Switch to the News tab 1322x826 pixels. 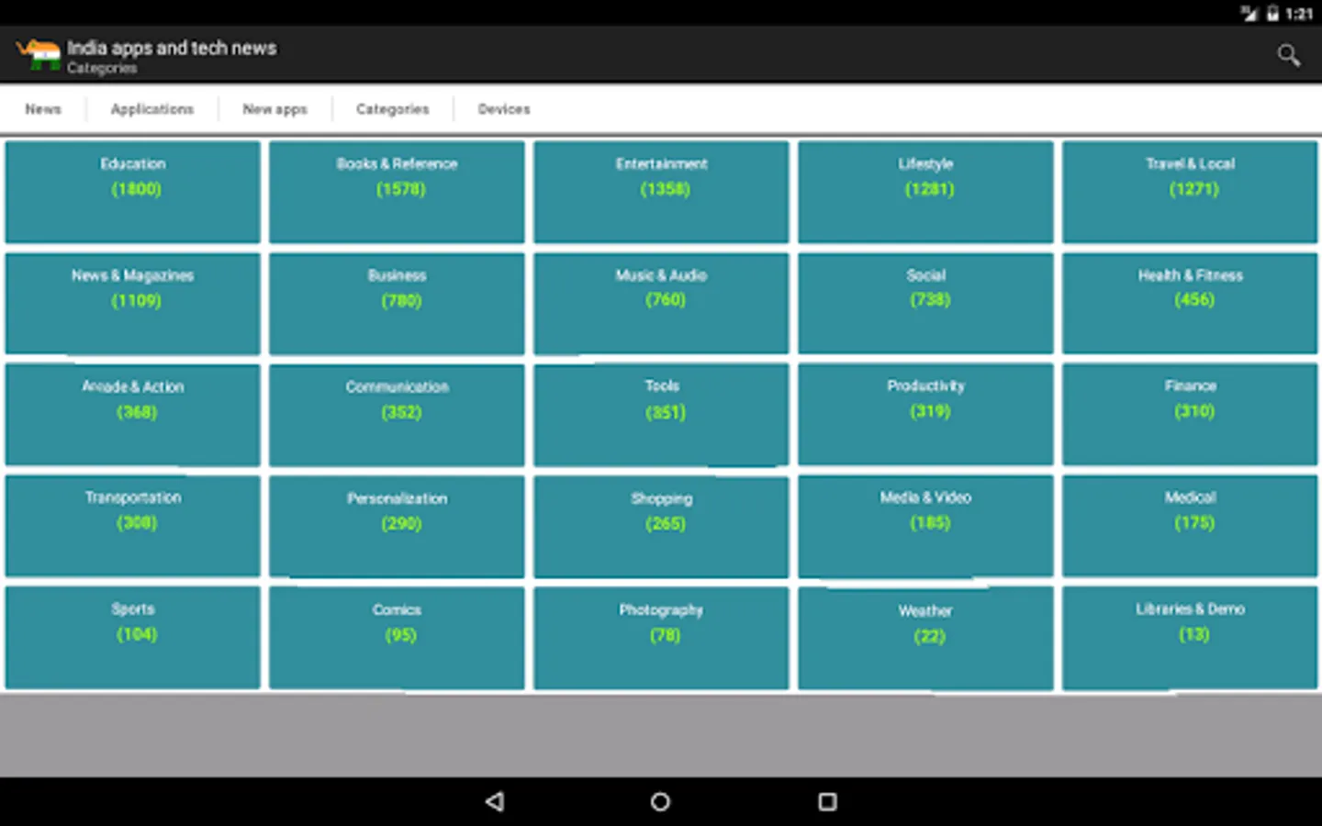pos(43,109)
